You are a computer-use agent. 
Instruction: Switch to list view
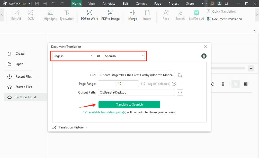236,84
